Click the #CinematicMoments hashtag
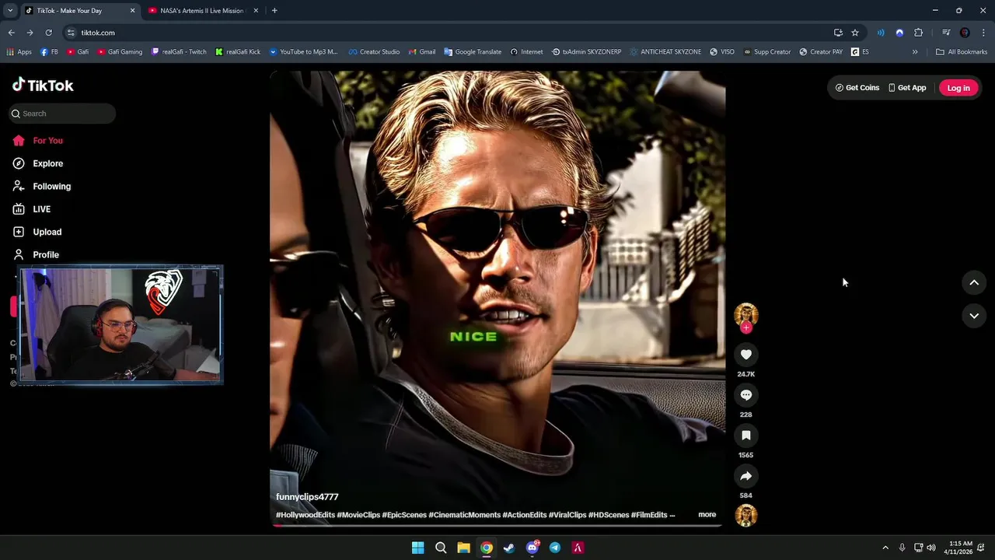 pyautogui.click(x=465, y=515)
